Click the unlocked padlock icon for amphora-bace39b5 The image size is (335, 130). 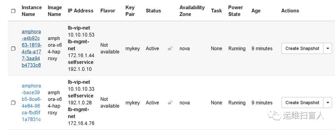click(x=170, y=103)
